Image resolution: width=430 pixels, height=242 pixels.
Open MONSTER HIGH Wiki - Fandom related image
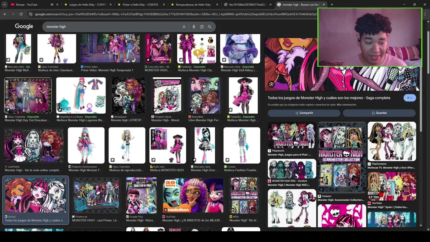pos(292,169)
